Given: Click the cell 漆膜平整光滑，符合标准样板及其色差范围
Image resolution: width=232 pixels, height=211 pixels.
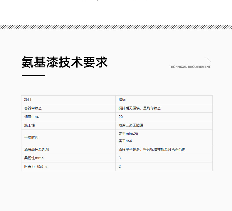Looking at the screenshot, I should pos(164,149).
